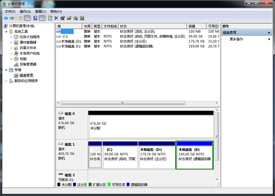Click the black X delete toolbar icon
Viewport: 275px width, 196px height.
(x=56, y=18)
